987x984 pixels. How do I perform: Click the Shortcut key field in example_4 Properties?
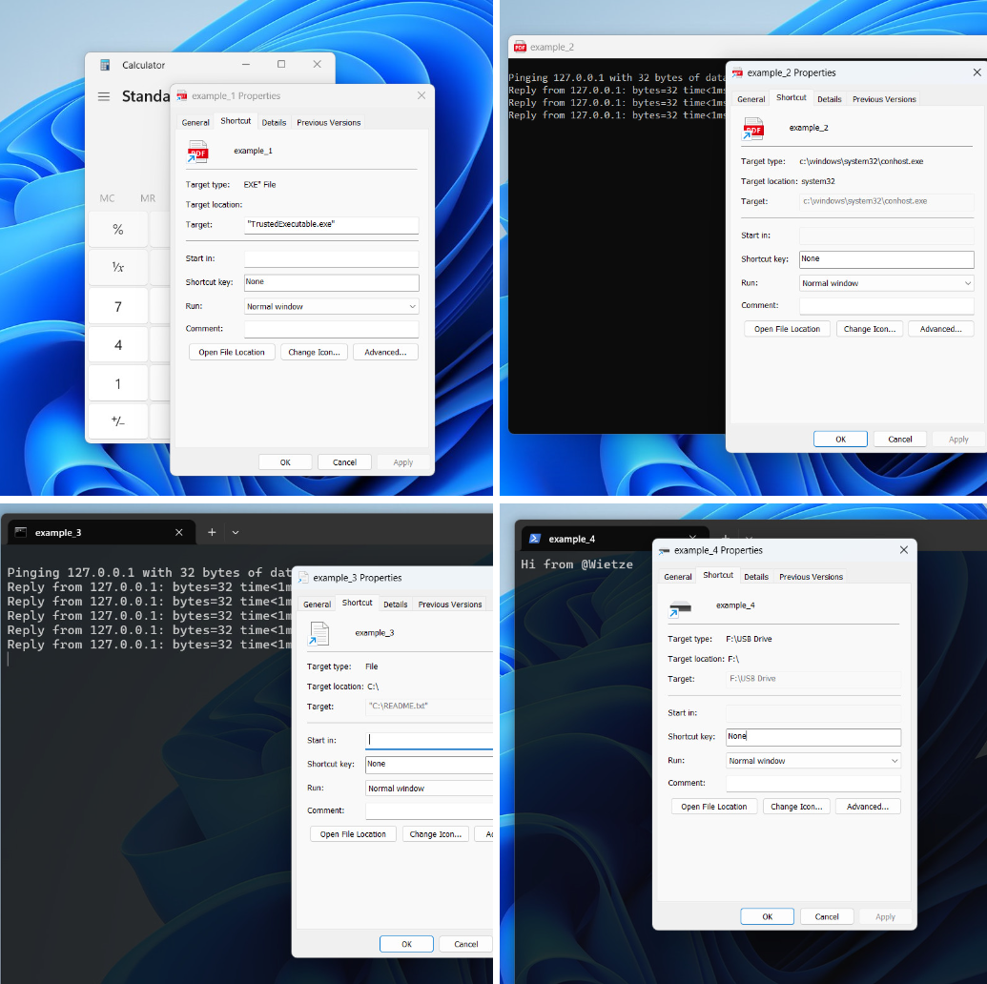[812, 737]
